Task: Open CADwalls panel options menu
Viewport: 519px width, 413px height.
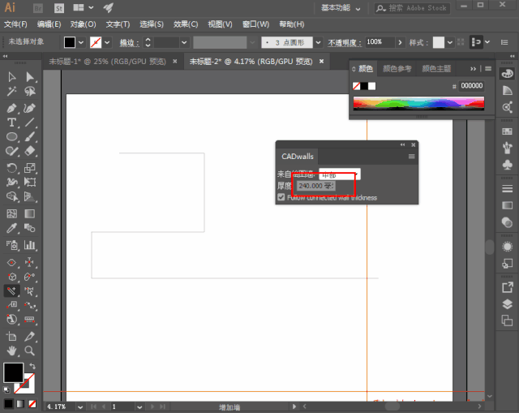Action: 411,157
